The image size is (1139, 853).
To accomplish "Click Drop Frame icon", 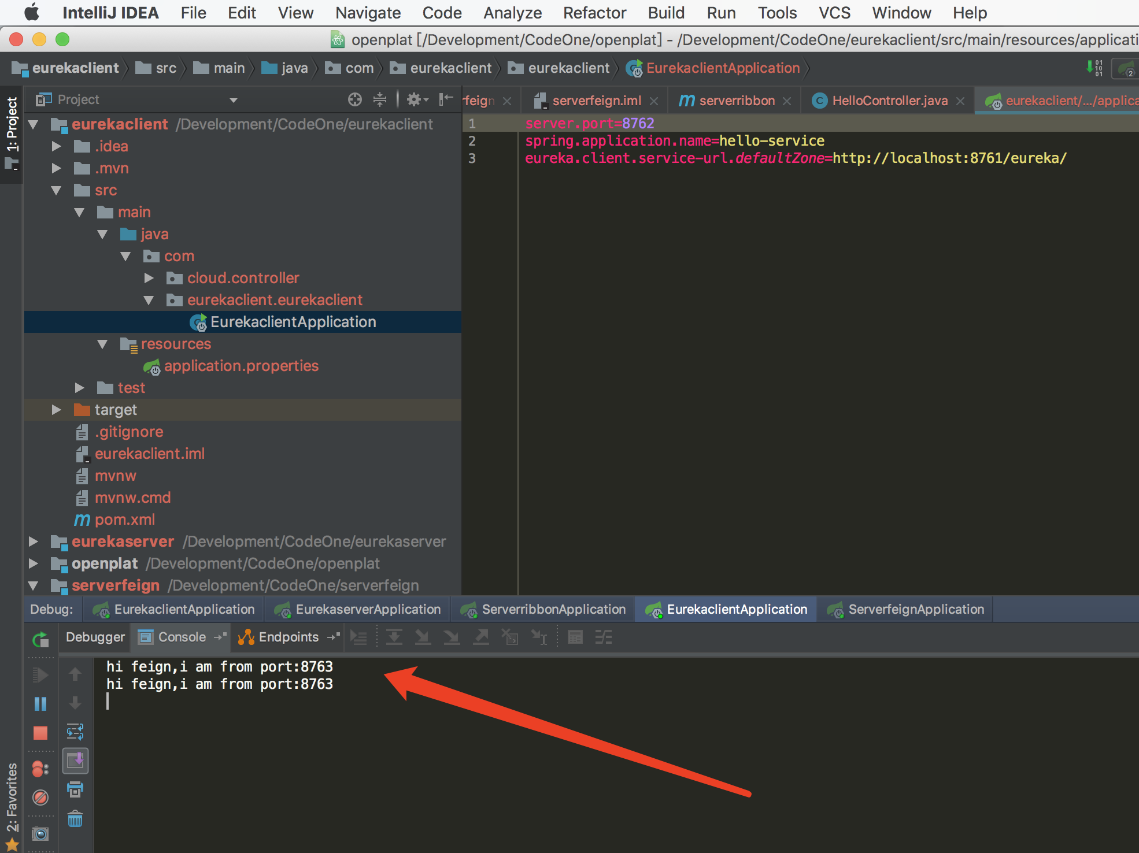I will [x=510, y=637].
